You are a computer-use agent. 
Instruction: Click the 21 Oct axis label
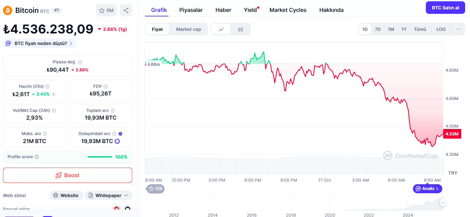coord(325,180)
